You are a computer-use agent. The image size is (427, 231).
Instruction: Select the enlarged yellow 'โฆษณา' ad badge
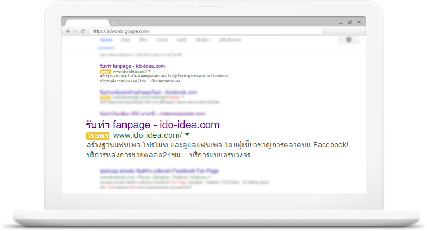pyautogui.click(x=98, y=136)
